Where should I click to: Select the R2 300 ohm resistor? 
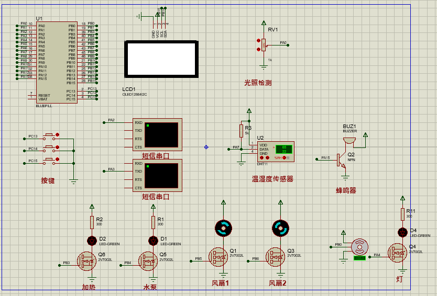(92, 223)
